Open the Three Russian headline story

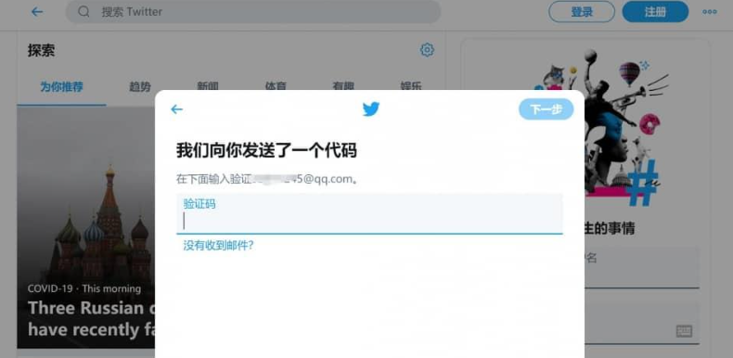point(92,319)
